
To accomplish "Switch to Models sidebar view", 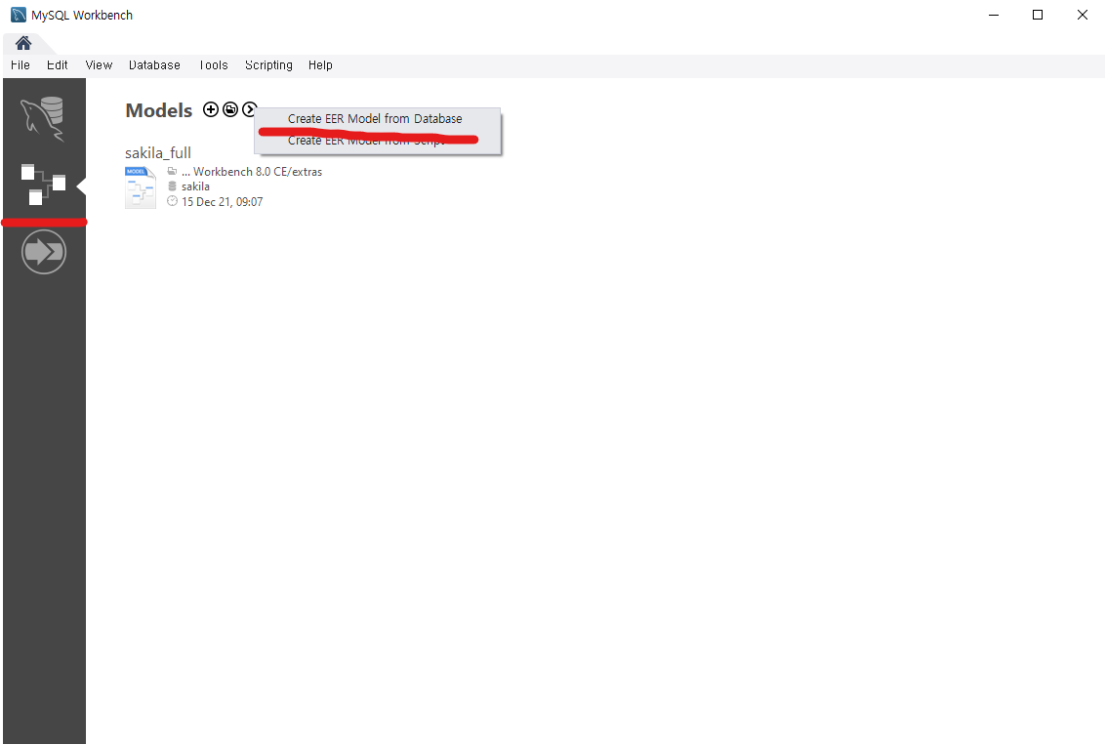I will (x=43, y=185).
